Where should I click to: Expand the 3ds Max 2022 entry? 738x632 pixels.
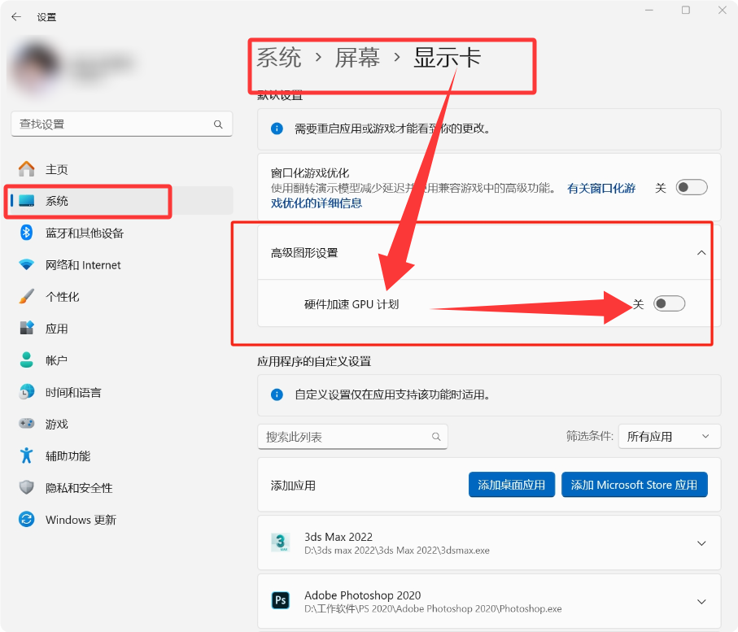click(x=701, y=543)
